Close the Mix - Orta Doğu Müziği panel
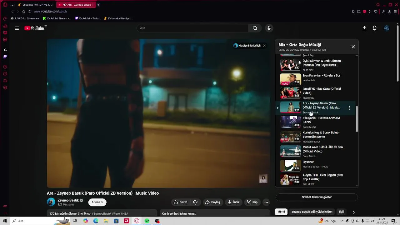Screen dimensions: 400x225 pos(353,47)
